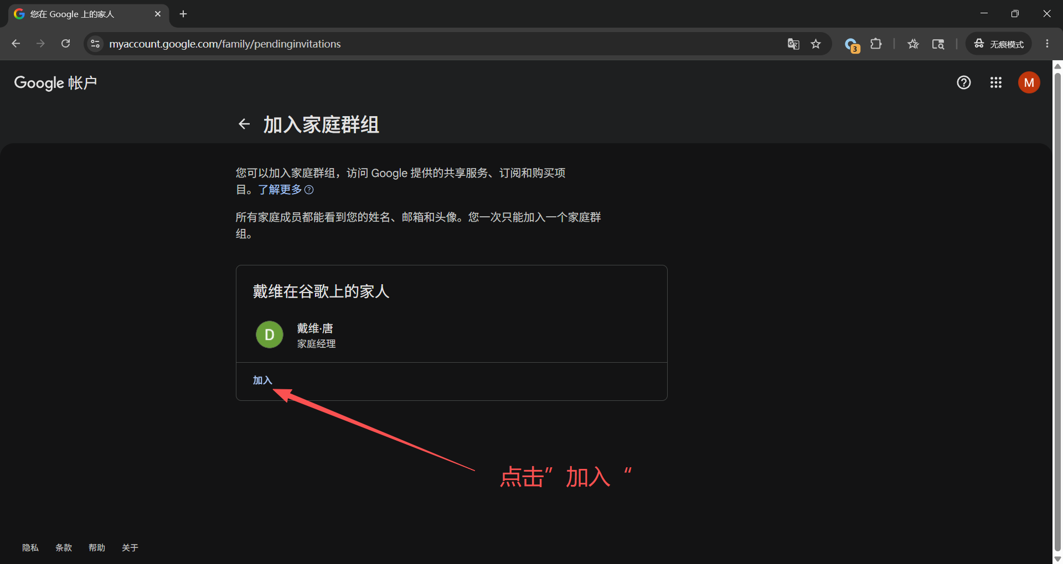The width and height of the screenshot is (1063, 564).
Task: Open the Chrome three-dot menu
Action: click(1047, 44)
